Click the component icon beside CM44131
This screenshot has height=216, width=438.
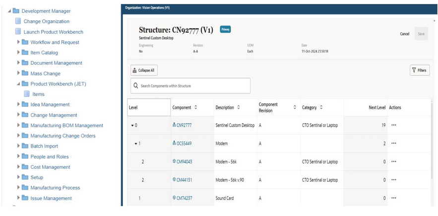point(174,180)
